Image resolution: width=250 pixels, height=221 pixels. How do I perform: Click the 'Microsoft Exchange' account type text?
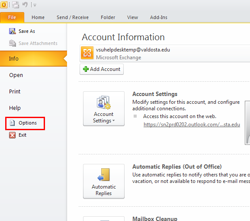click(119, 58)
